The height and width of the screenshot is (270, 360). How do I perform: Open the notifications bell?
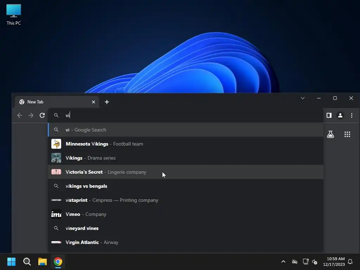click(351, 262)
